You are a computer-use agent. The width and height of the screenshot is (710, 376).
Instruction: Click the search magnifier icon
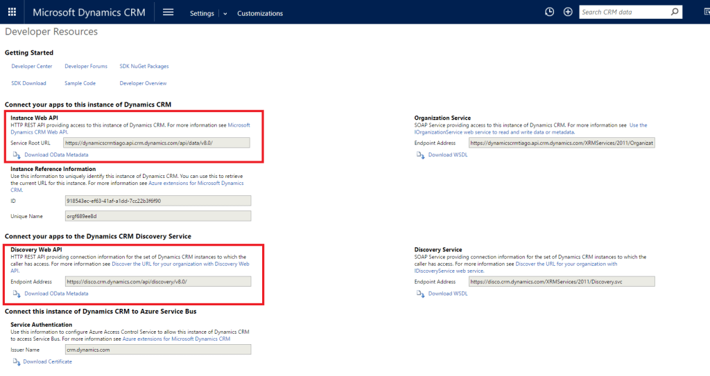click(675, 12)
